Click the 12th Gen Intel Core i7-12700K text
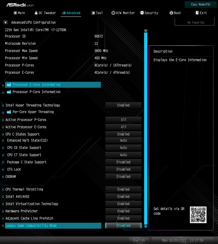 (x=36, y=30)
